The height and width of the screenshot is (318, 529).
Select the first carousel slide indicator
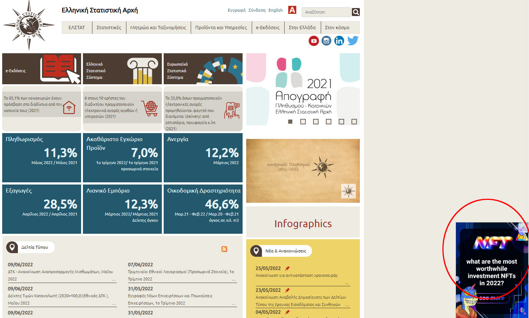pyautogui.click(x=290, y=121)
